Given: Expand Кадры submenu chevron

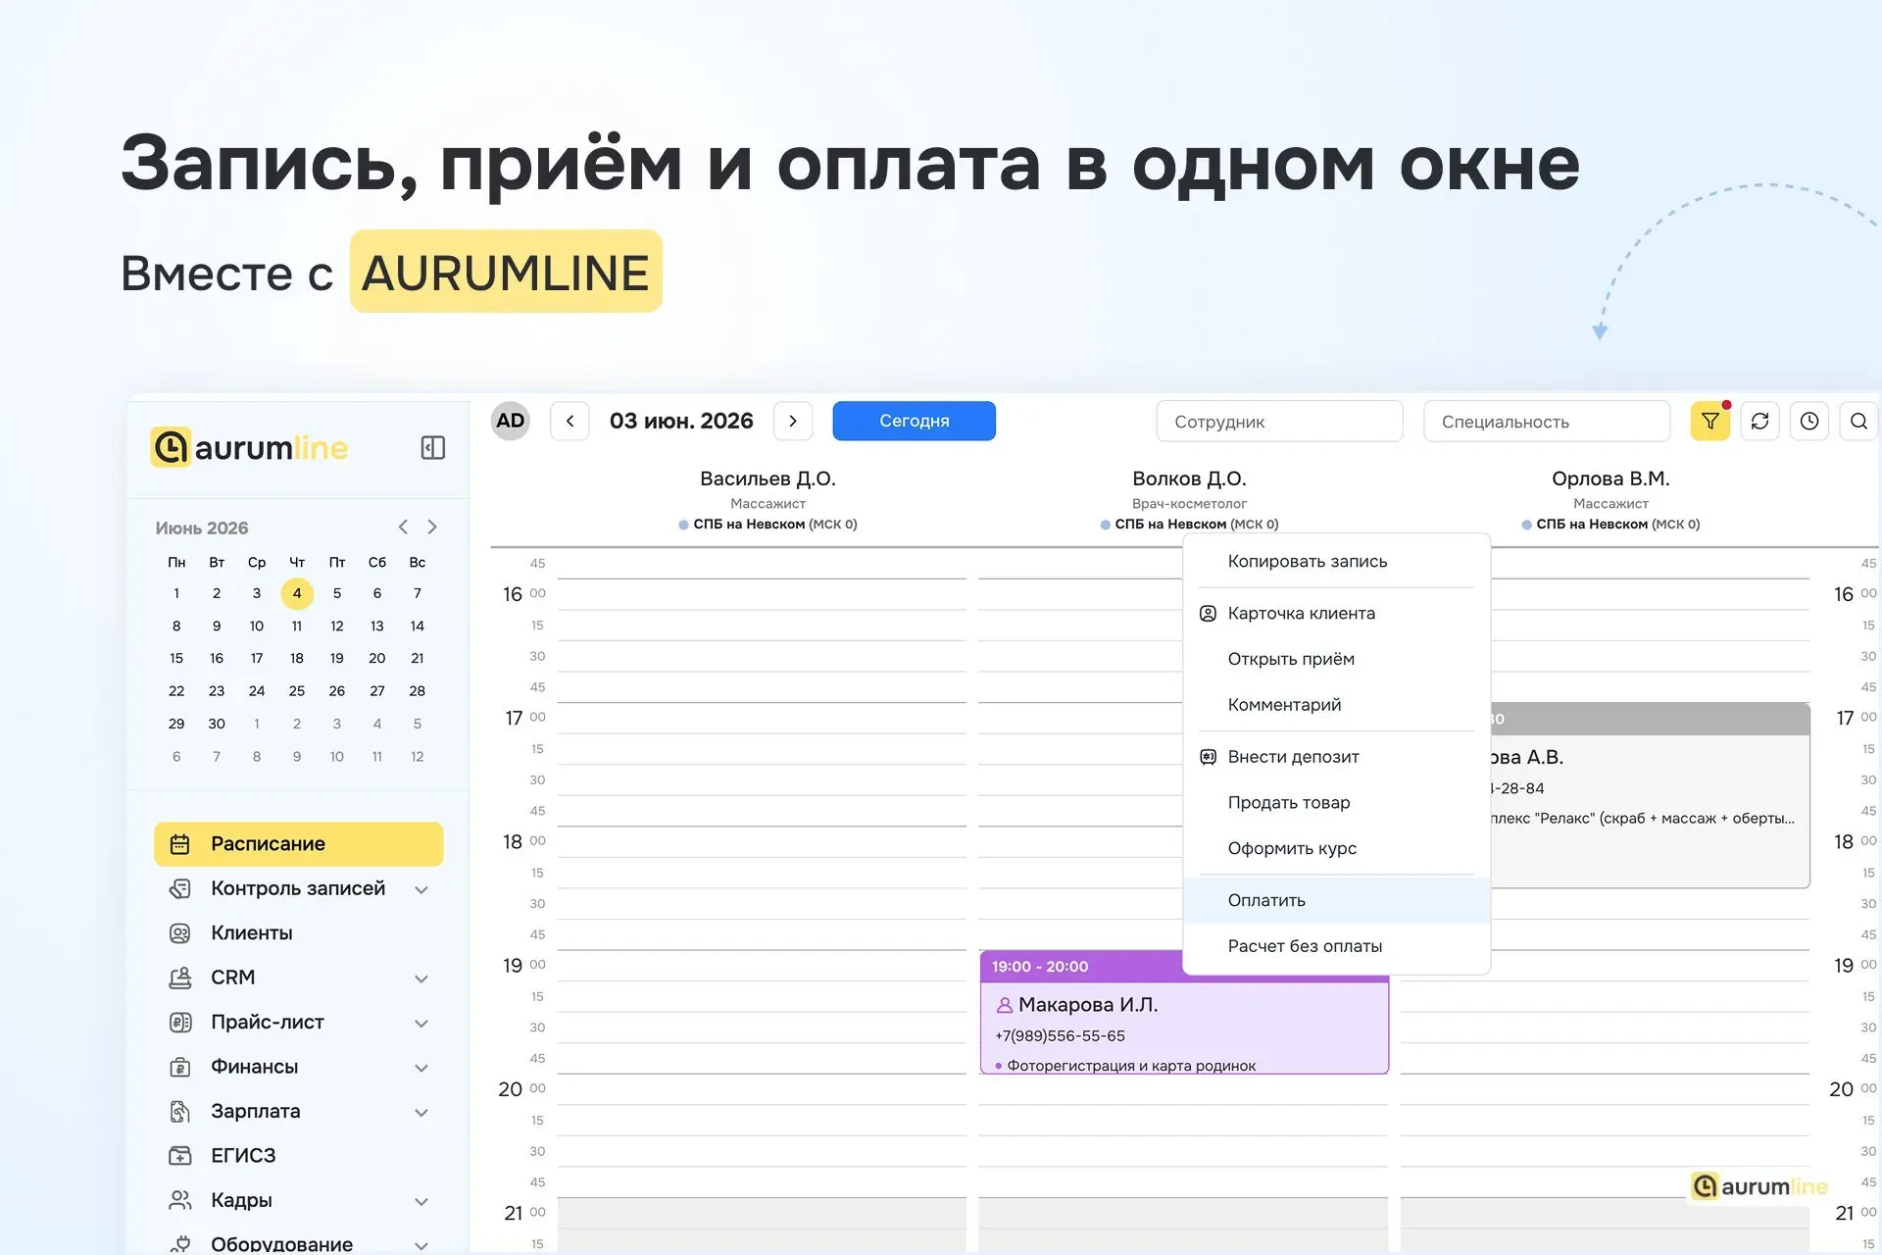Looking at the screenshot, I should [421, 1202].
